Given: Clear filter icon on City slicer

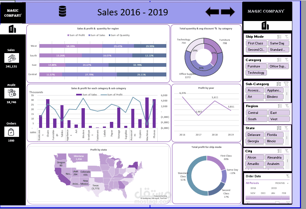Looking at the screenshot, I should point(287,151).
